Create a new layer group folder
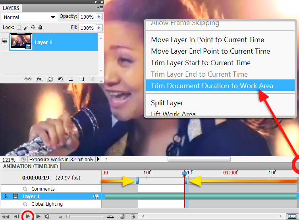 click(x=71, y=79)
